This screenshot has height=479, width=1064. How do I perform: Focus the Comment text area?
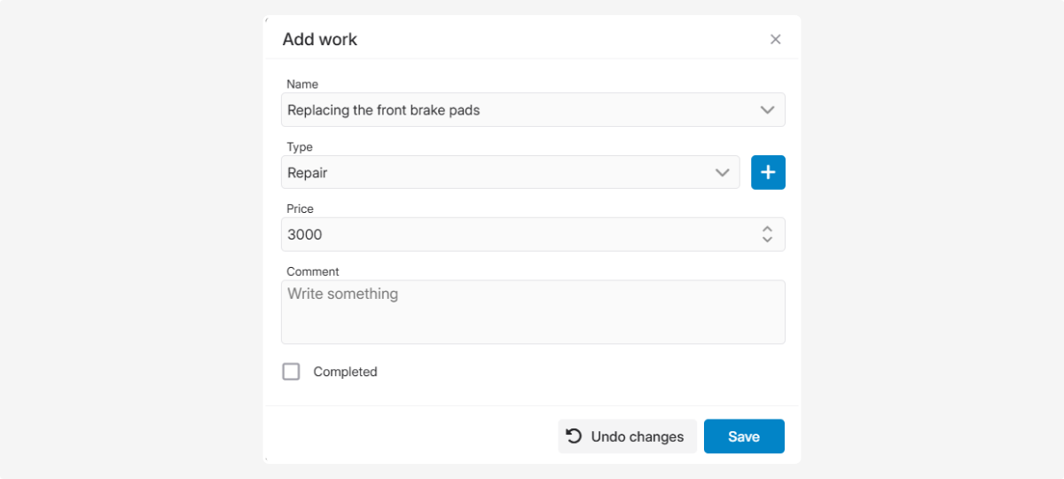pyautogui.click(x=532, y=312)
